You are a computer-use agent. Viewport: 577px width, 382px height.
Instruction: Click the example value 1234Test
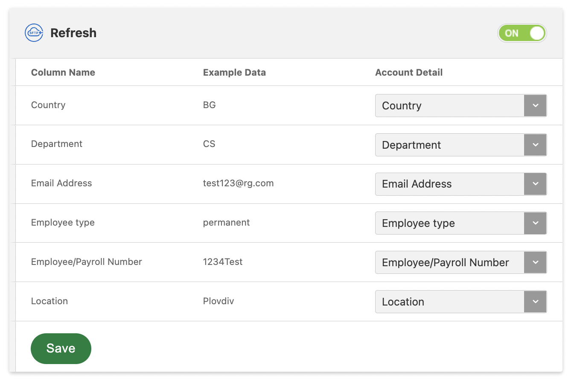click(223, 262)
